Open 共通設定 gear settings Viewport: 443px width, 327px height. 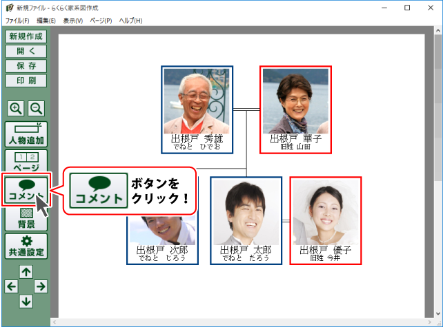pyautogui.click(x=26, y=246)
